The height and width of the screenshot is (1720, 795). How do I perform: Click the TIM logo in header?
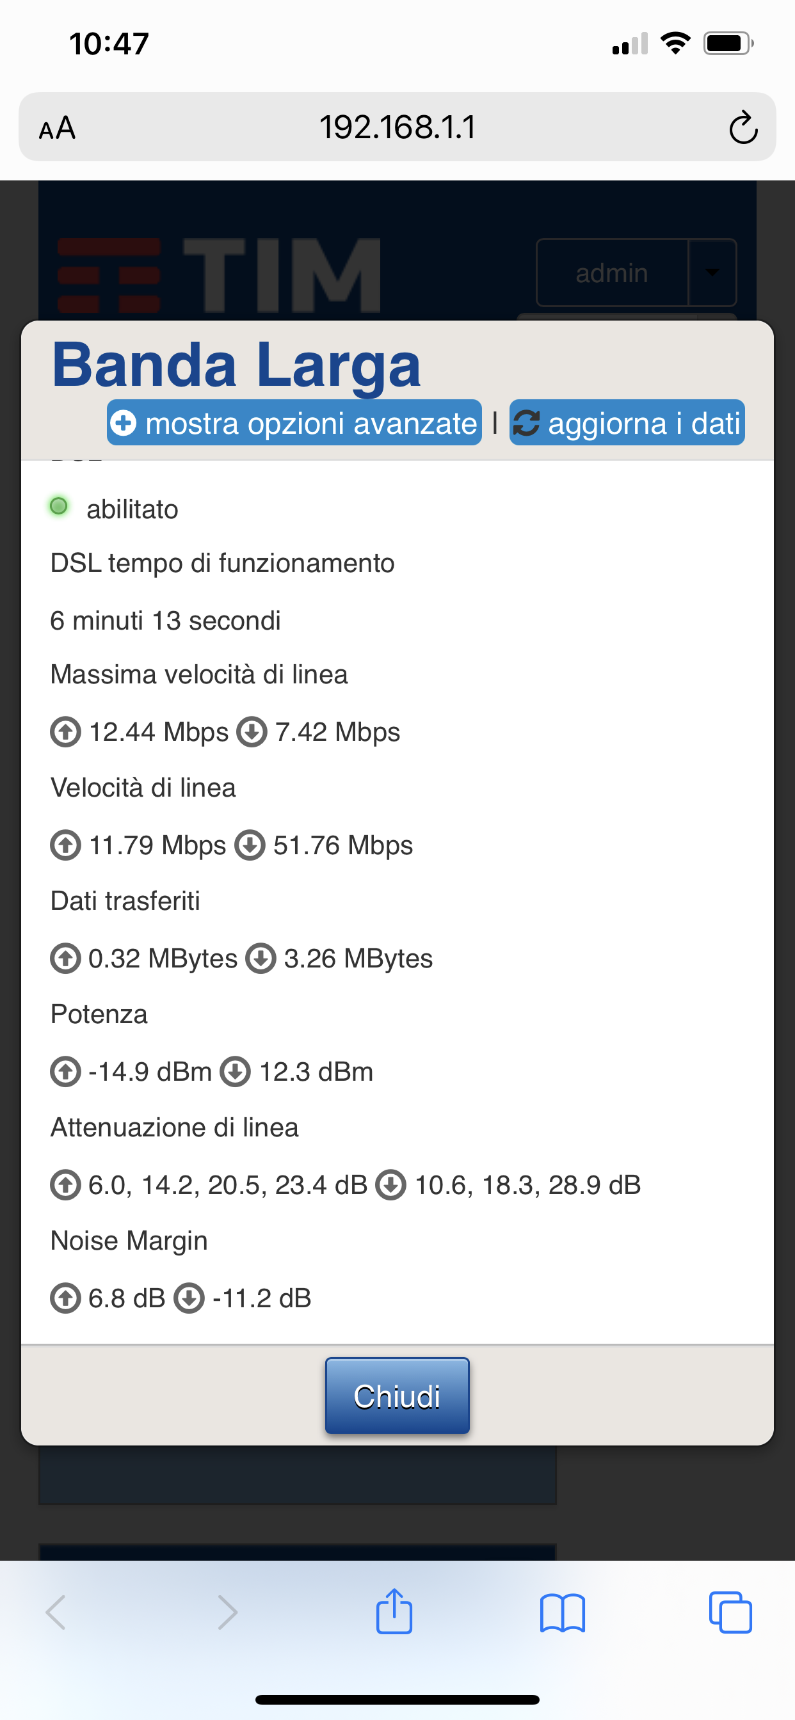(219, 275)
